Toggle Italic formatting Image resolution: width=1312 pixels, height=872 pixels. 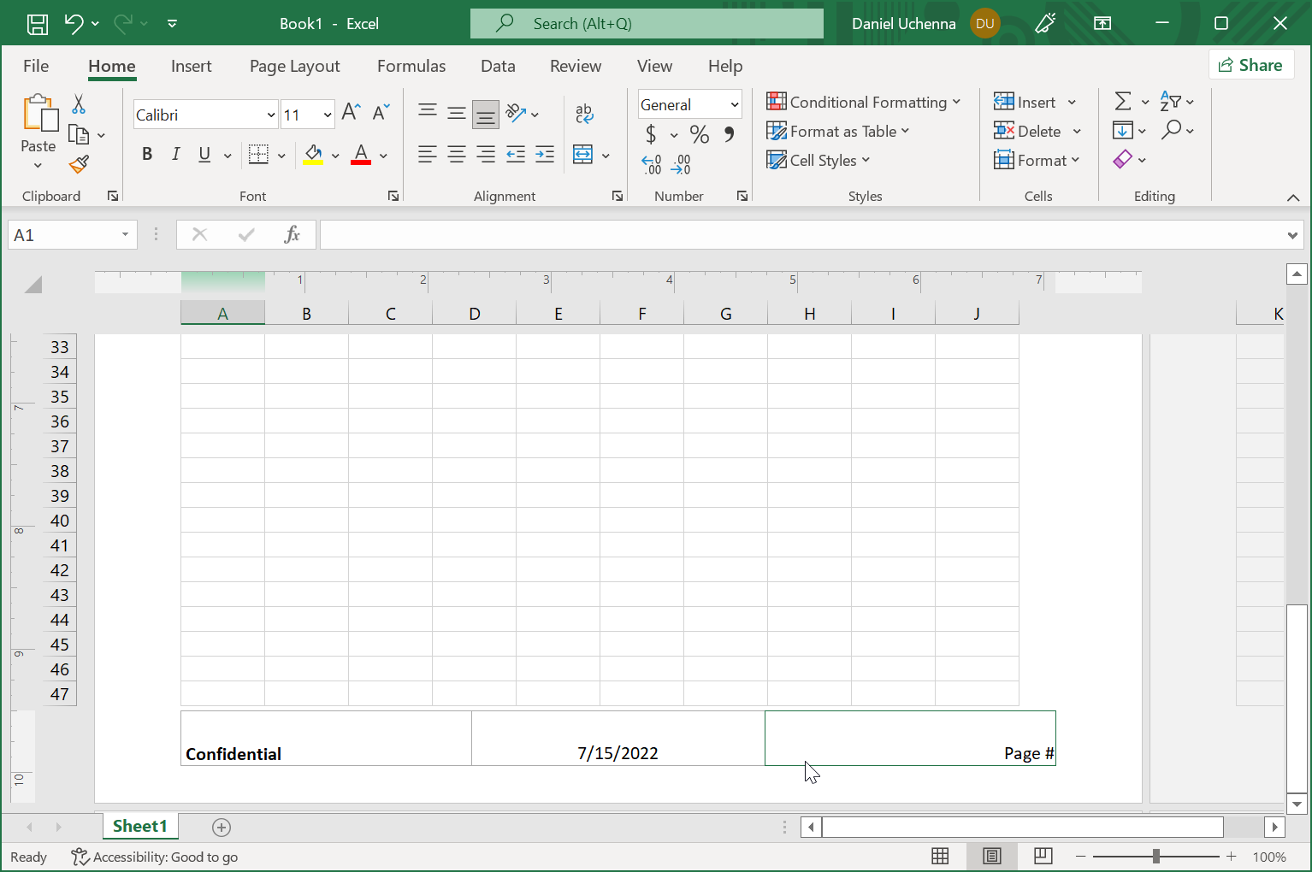tap(175, 155)
